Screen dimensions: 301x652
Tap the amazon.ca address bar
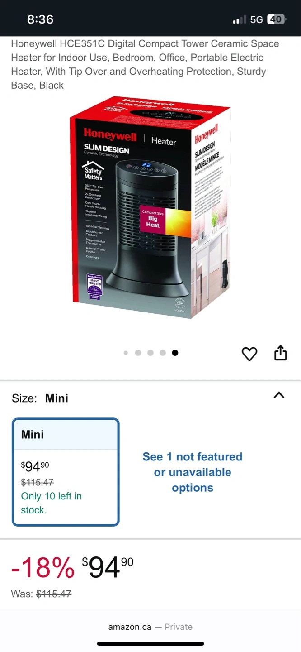click(x=150, y=627)
